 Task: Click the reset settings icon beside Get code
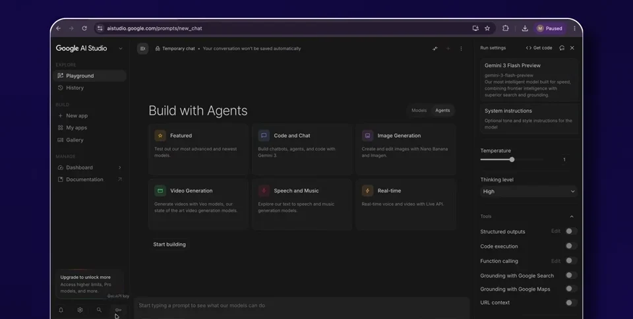[x=562, y=47]
